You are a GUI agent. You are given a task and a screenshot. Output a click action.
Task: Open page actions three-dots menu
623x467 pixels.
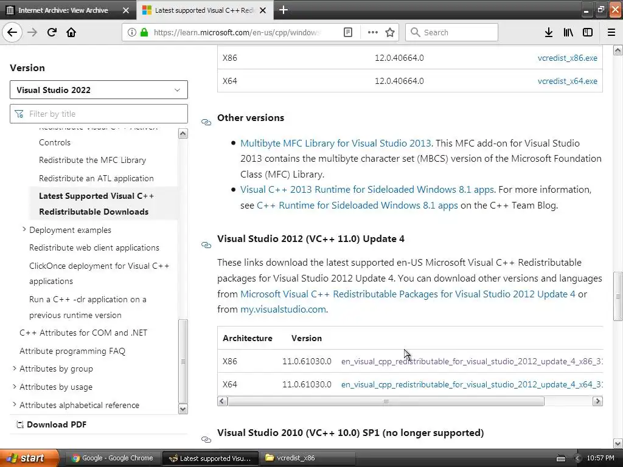click(x=373, y=33)
